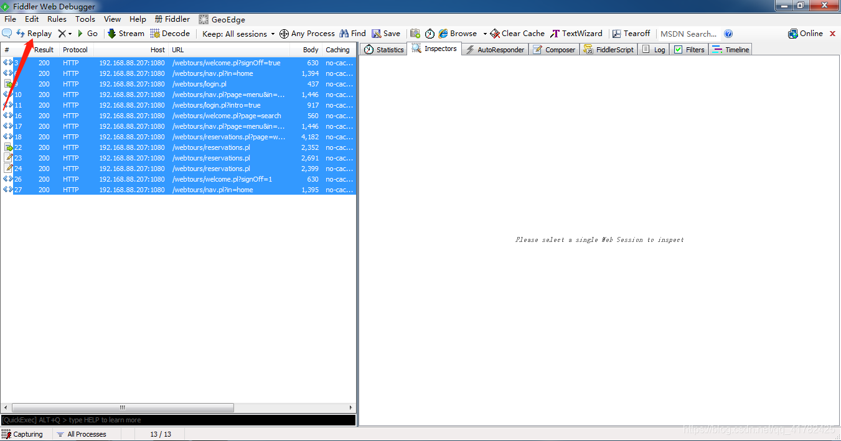Sort sessions by Result column header

pos(44,50)
